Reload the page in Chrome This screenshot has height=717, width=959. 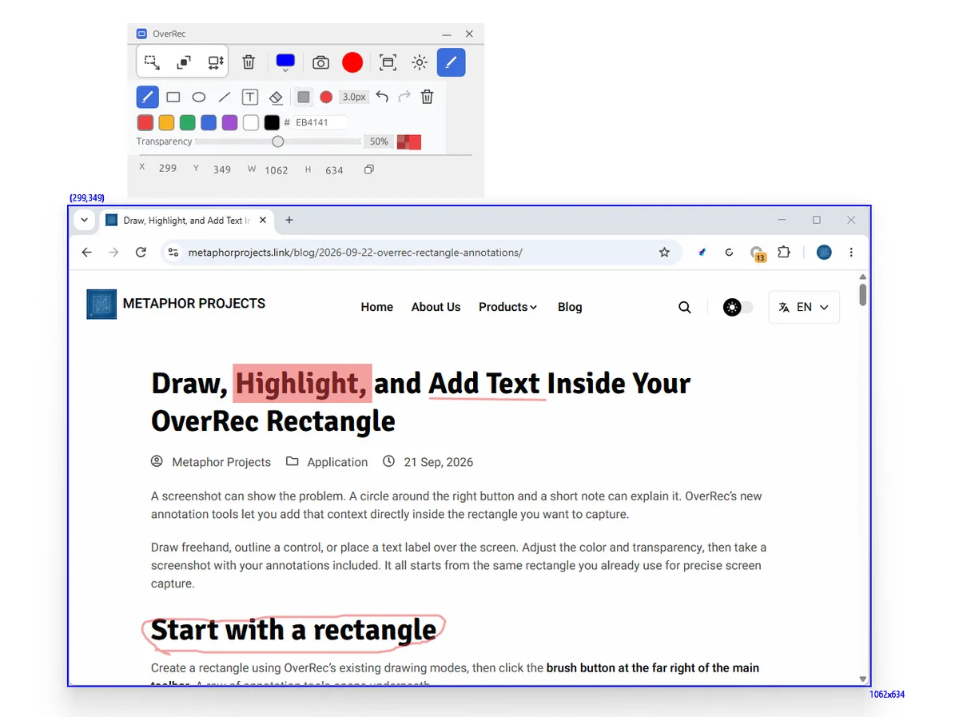coord(141,253)
